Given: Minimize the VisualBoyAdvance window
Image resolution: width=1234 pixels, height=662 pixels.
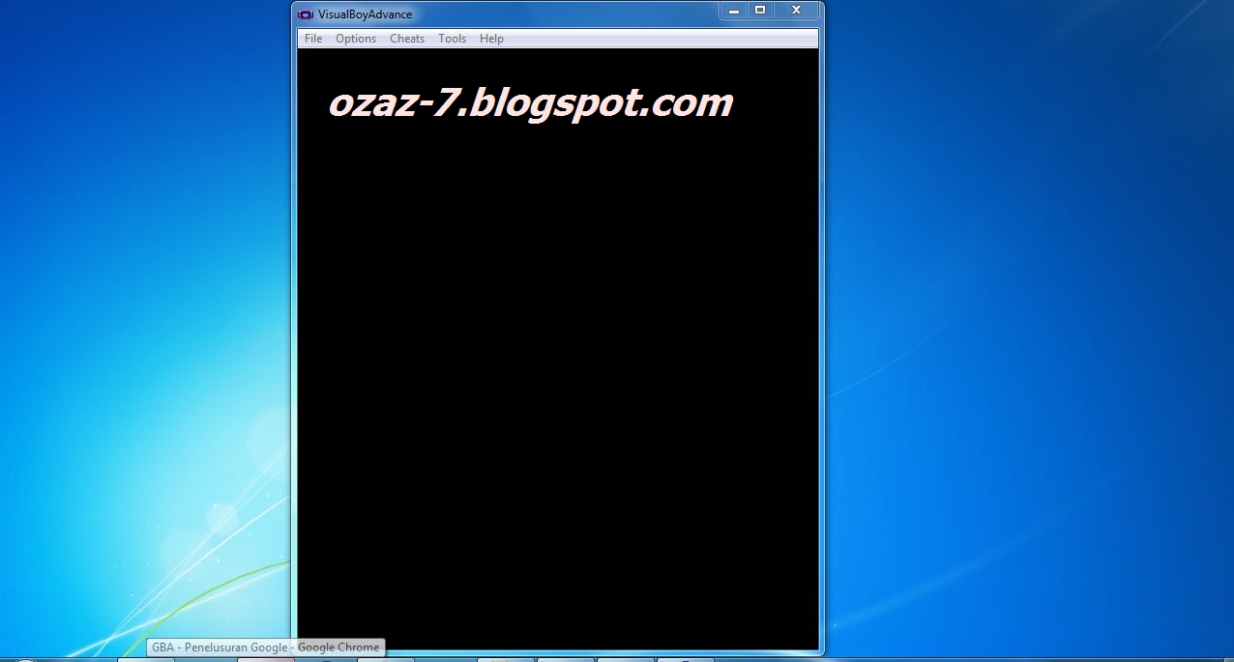Looking at the screenshot, I should [734, 11].
